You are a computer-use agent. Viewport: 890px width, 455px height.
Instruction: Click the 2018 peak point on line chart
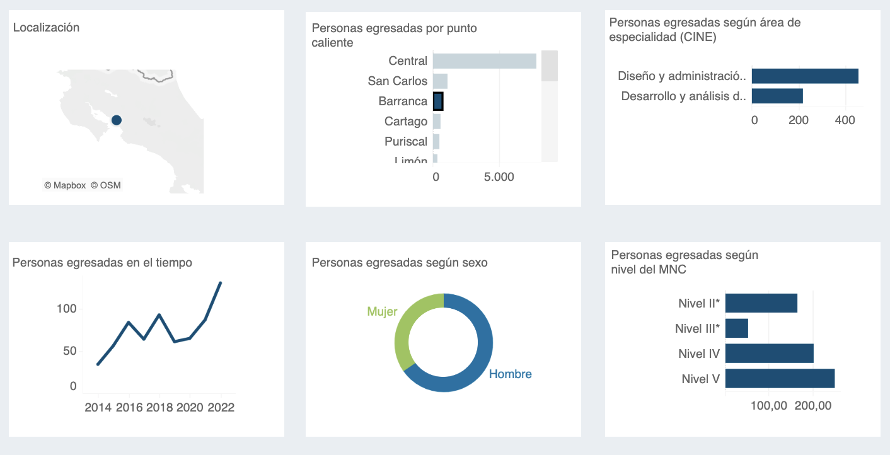point(159,315)
